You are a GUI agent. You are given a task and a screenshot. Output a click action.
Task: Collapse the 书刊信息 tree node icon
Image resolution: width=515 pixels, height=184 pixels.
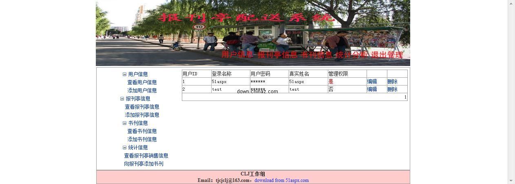[124, 123]
